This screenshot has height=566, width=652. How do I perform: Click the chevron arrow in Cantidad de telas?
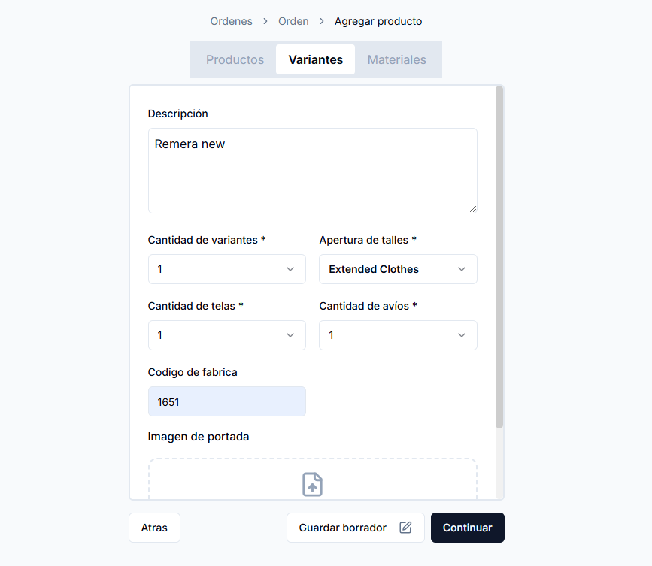(290, 335)
